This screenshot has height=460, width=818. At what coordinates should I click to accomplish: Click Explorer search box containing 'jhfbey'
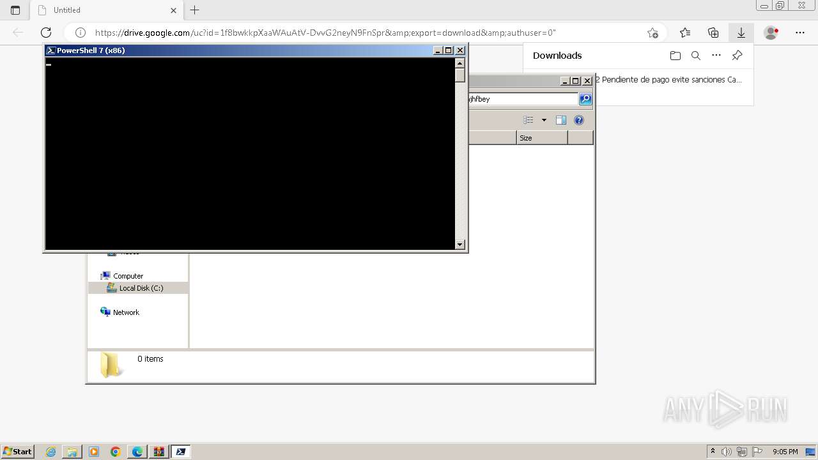coord(523,99)
